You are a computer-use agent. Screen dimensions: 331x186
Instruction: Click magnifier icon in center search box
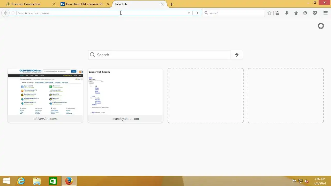tap(93, 55)
